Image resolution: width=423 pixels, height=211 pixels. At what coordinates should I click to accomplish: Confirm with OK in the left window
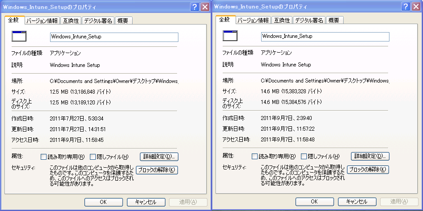tap(104, 202)
